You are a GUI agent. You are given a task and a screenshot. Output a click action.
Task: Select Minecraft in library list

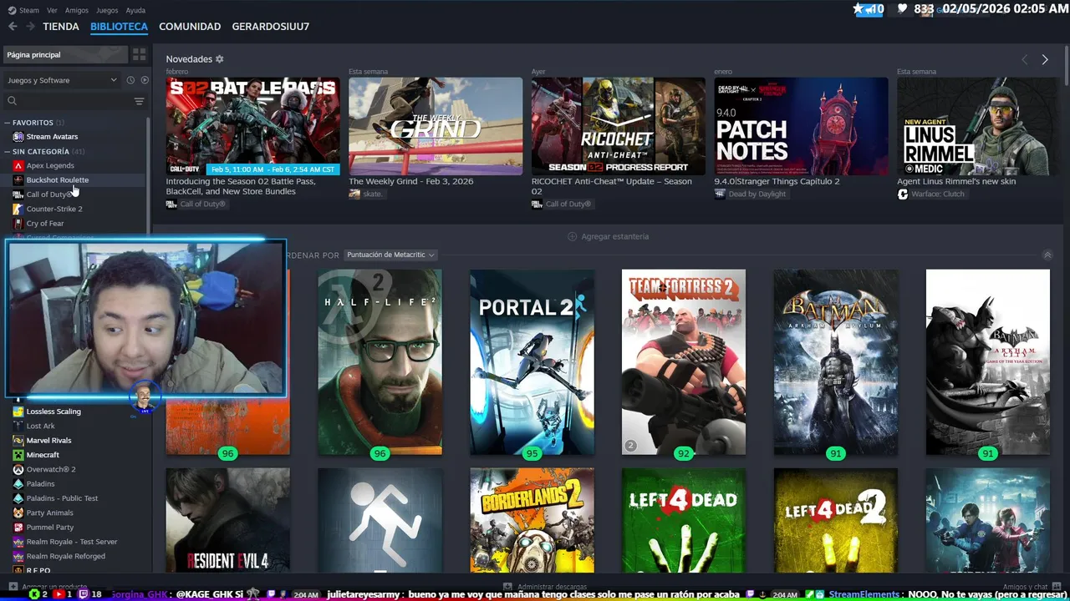pos(43,455)
